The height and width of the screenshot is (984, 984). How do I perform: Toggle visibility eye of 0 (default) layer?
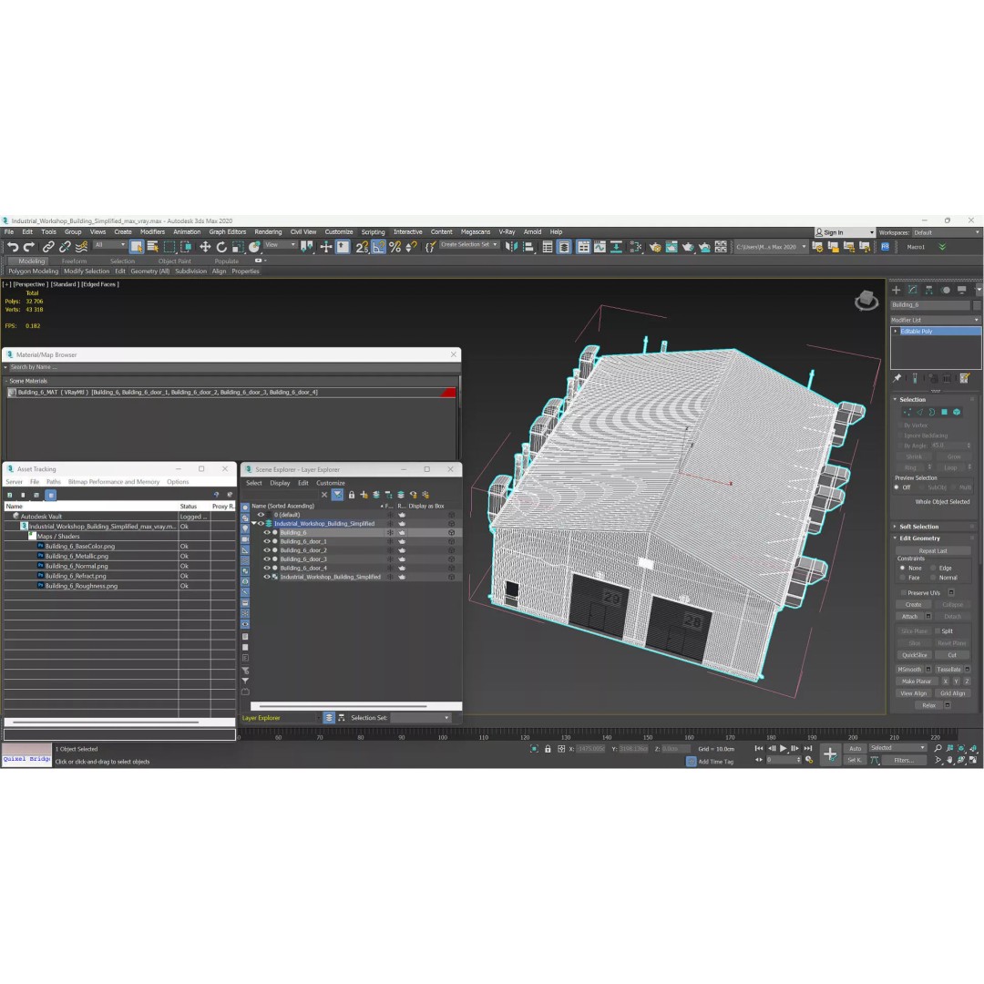261,515
